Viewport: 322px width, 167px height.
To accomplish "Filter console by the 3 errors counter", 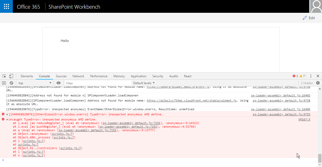I will pos(295,76).
